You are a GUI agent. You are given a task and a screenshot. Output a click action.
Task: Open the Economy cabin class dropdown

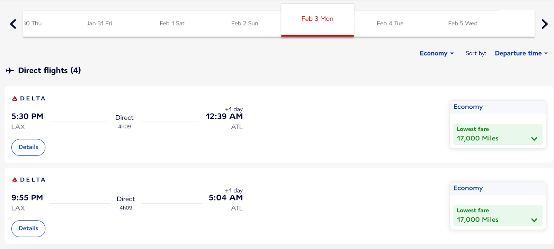[436, 53]
